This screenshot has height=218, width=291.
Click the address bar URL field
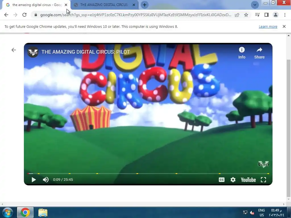tap(136, 15)
